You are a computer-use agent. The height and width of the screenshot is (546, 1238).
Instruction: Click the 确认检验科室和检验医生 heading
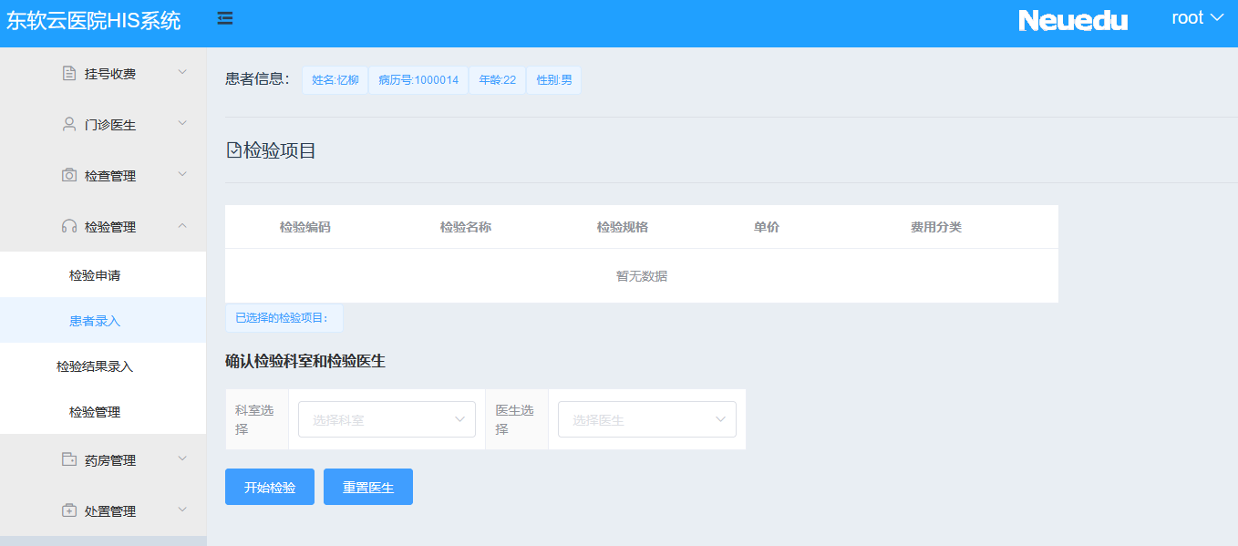[x=305, y=362]
